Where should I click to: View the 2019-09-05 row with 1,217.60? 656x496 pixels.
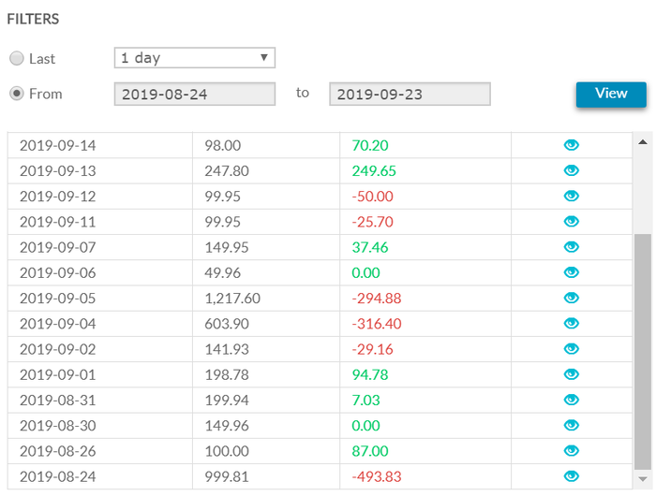571,298
